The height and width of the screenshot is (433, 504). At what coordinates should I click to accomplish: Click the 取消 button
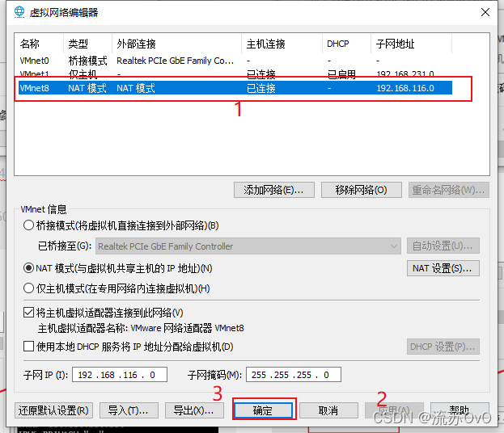328,410
